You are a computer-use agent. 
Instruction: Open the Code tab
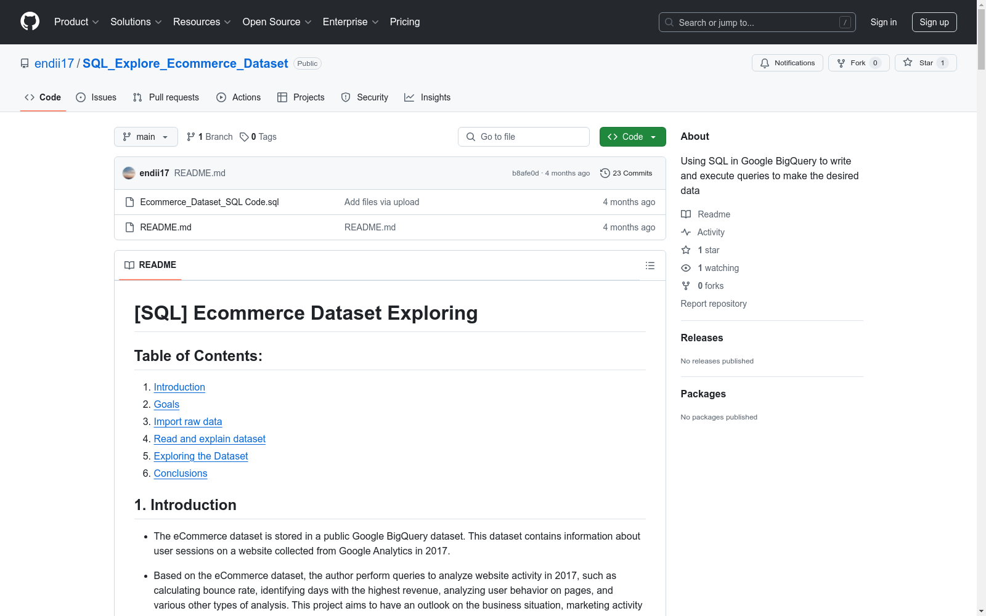pos(43,97)
